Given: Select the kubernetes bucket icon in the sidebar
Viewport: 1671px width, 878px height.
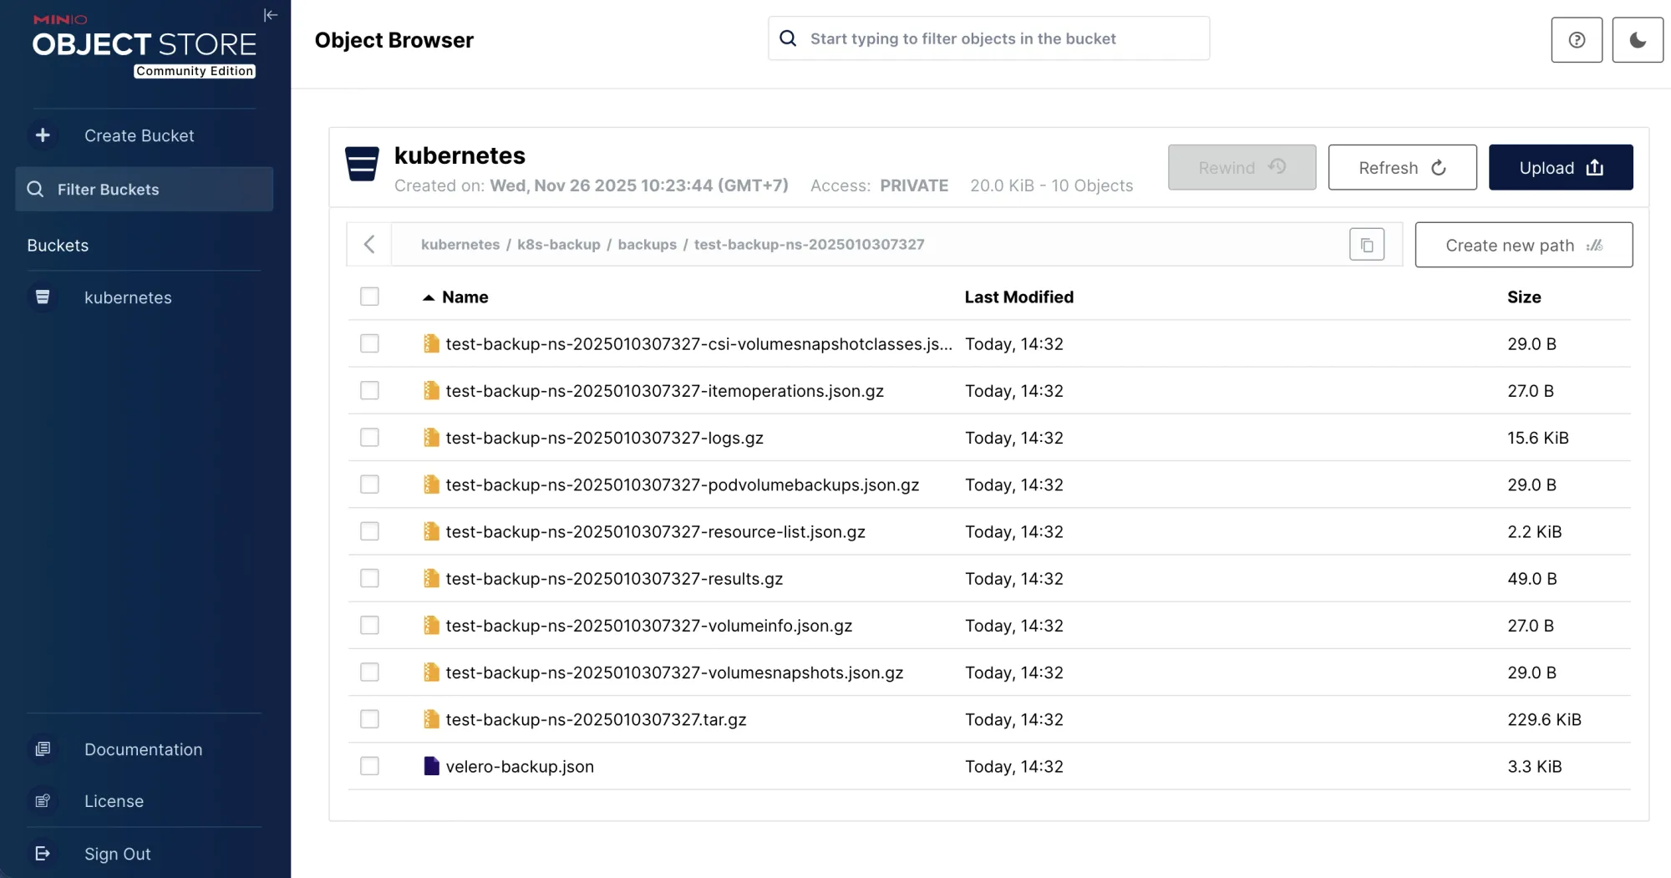Looking at the screenshot, I should [x=43, y=297].
